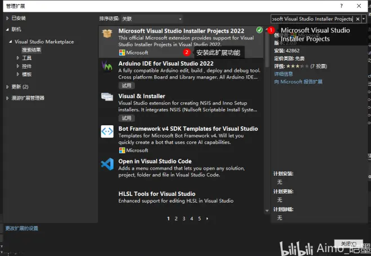
Task: Click the Open in Visual Studio Code icon
Action: (107, 164)
